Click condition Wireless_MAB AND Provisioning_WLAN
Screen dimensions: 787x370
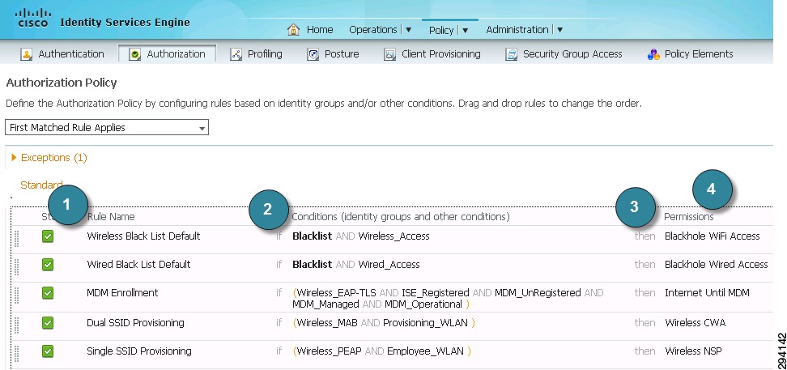pyautogui.click(x=384, y=323)
